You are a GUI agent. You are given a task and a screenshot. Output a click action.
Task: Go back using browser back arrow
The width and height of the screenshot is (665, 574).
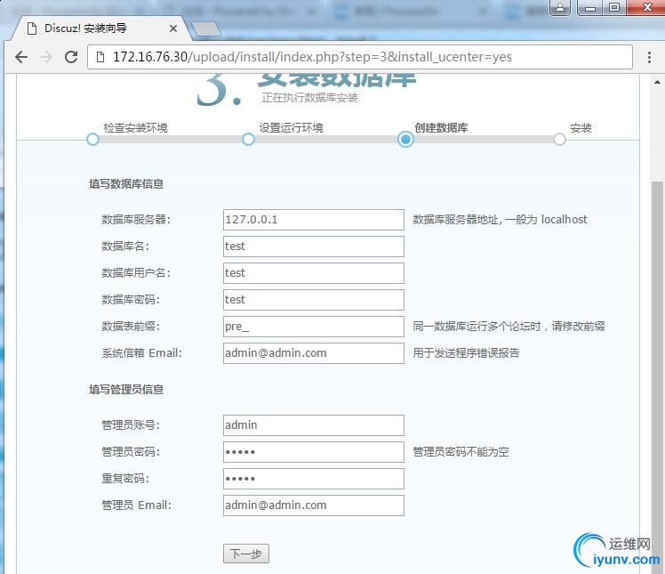(21, 57)
